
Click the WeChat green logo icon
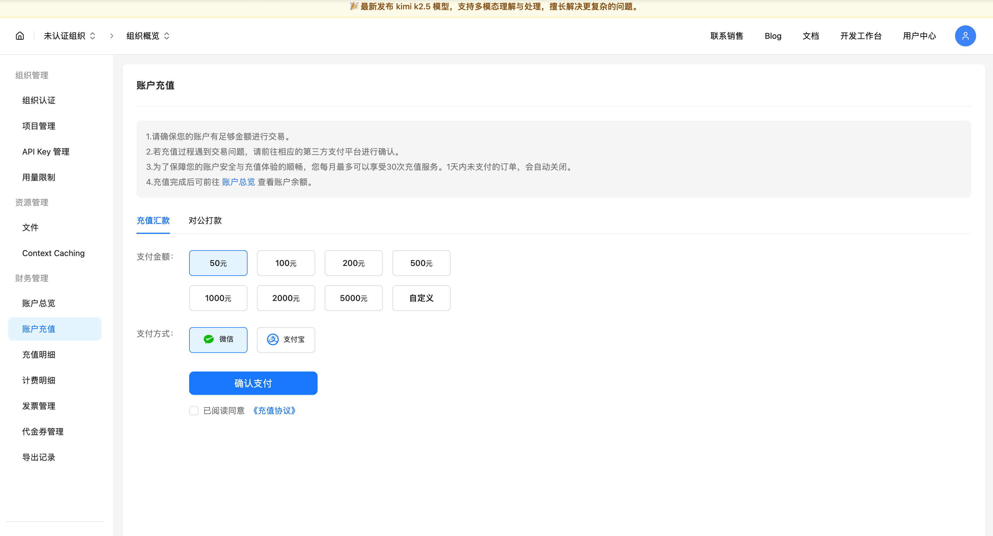tap(208, 339)
